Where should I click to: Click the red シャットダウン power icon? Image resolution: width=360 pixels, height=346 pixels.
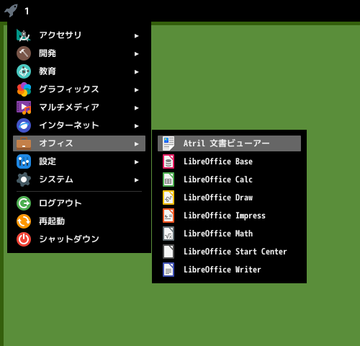24,239
